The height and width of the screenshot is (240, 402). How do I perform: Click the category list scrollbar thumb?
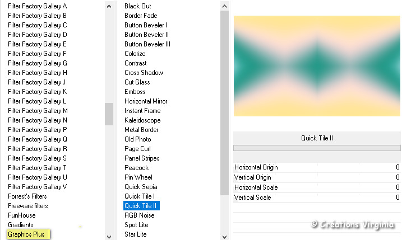tap(109, 114)
